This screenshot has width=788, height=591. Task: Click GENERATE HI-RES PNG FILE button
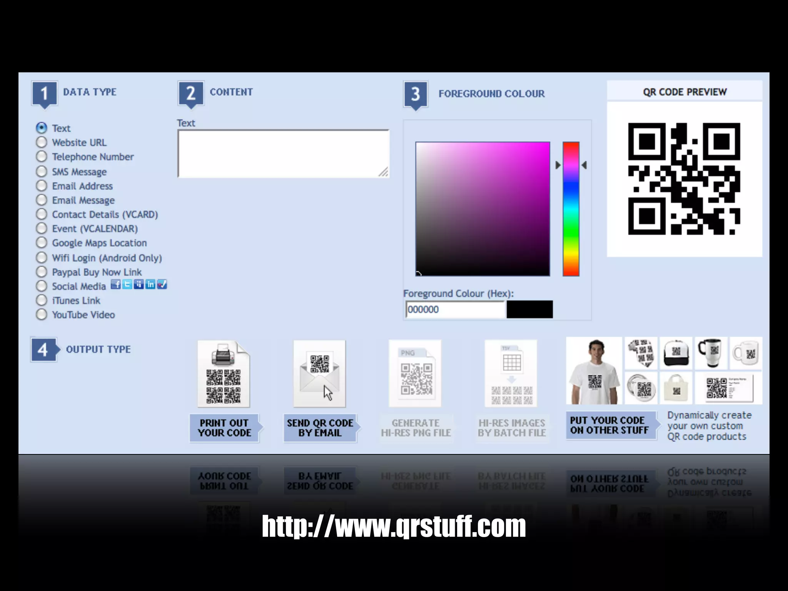[x=416, y=428]
